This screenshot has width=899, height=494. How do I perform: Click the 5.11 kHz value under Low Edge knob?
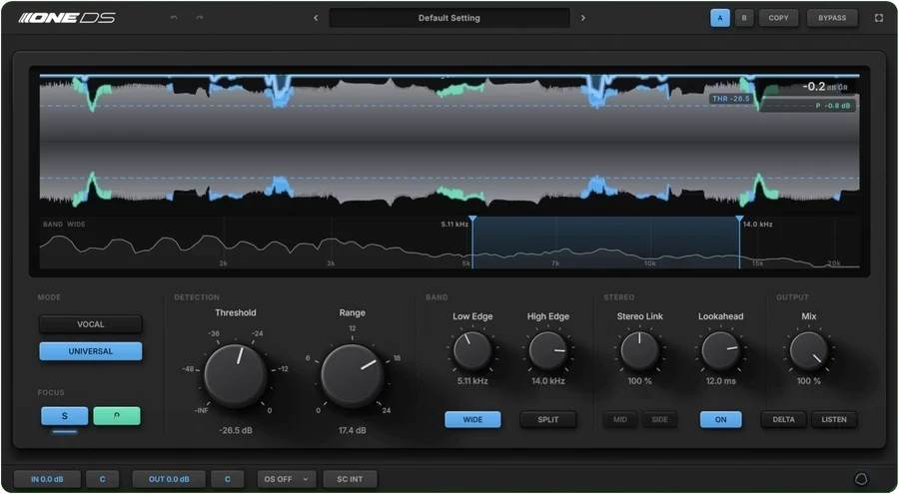[x=472, y=381]
